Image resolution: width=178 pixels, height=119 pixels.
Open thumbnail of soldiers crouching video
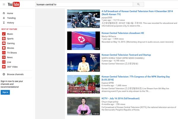tap(84, 19)
